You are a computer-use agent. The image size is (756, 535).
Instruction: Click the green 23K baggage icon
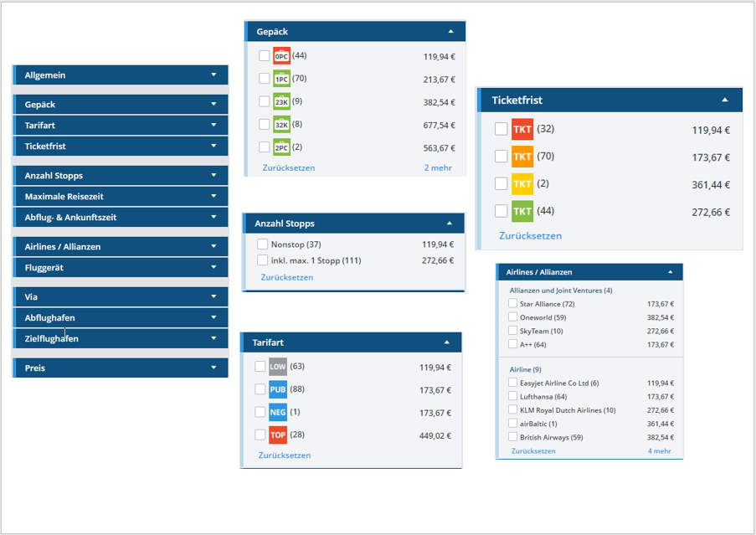click(x=281, y=102)
